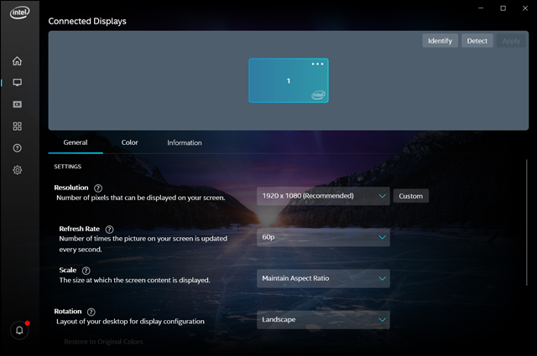Viewport: 537px width, 356px height.
Task: Click the Intel logo in the sidebar
Action: coord(19,13)
